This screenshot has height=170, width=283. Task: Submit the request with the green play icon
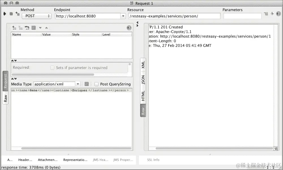click(5, 14)
